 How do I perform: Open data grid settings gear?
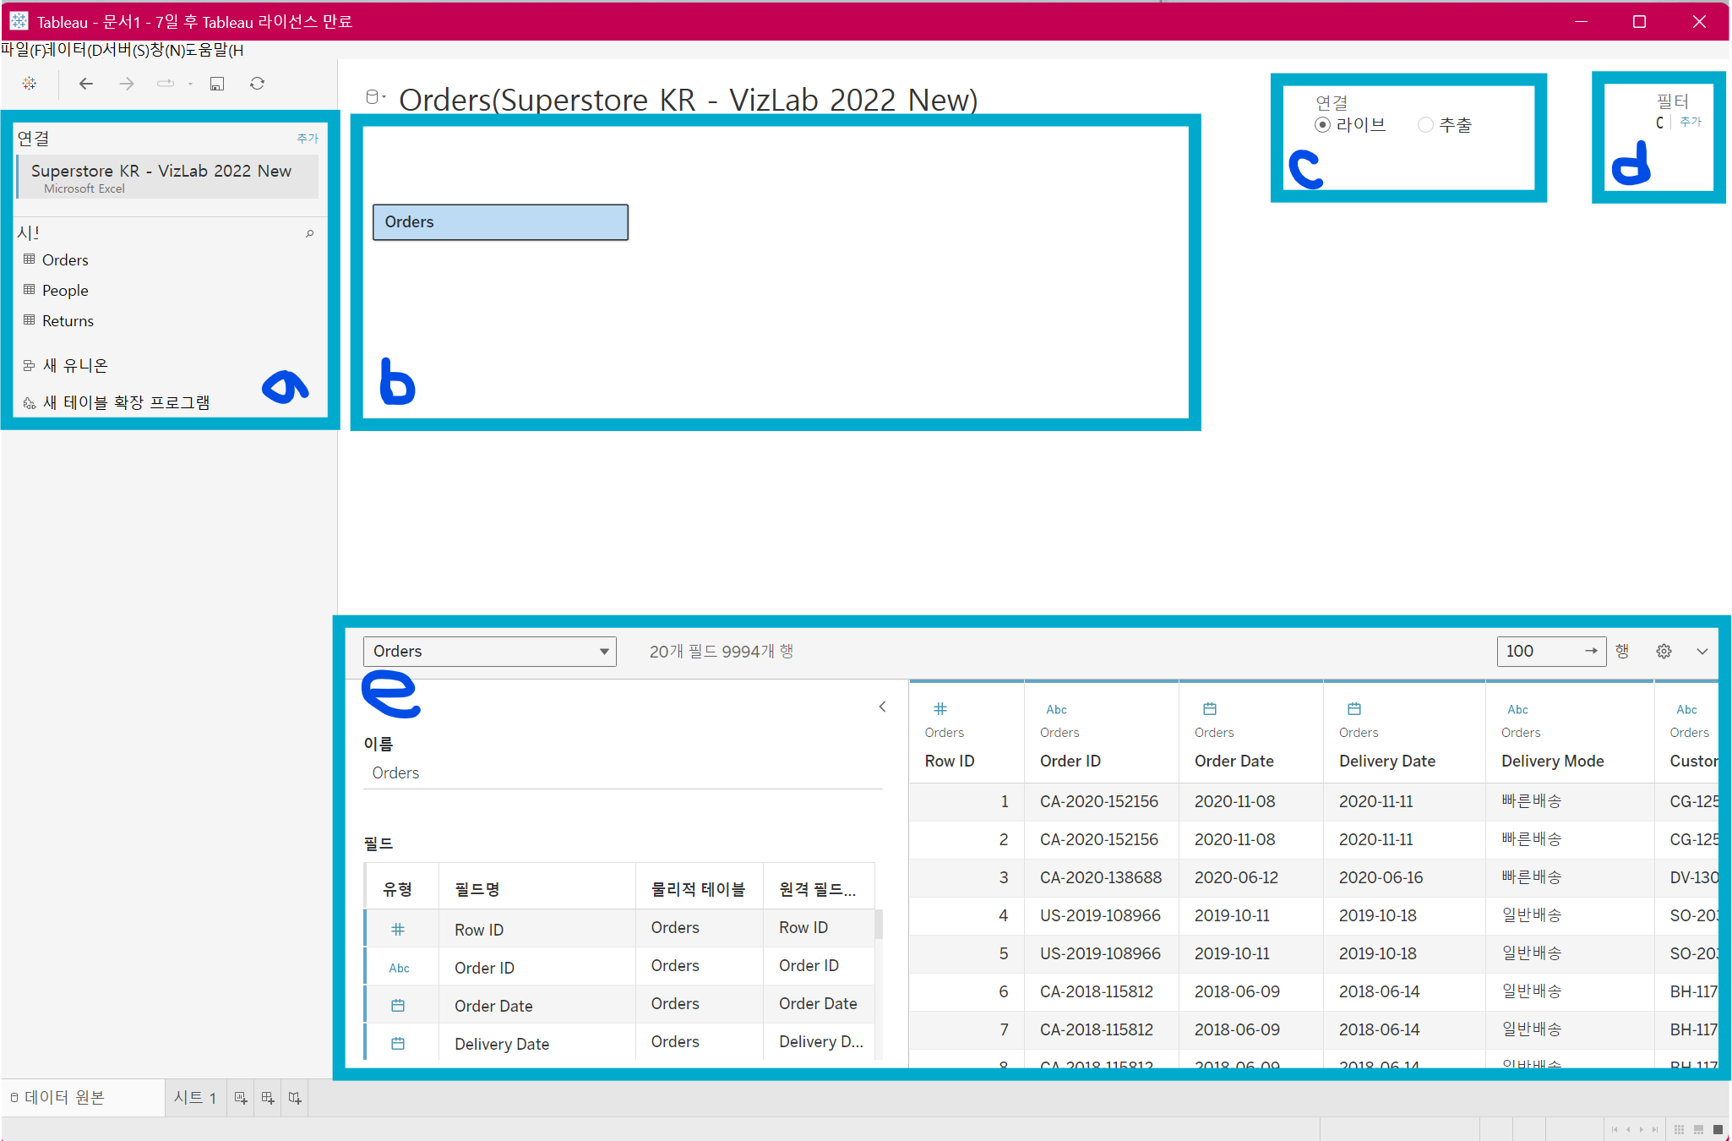1664,651
